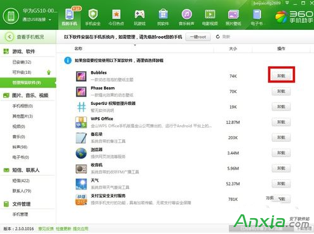Select 管理预装软件(9) sidebar item
This screenshot has height=234, width=314.
[28, 83]
